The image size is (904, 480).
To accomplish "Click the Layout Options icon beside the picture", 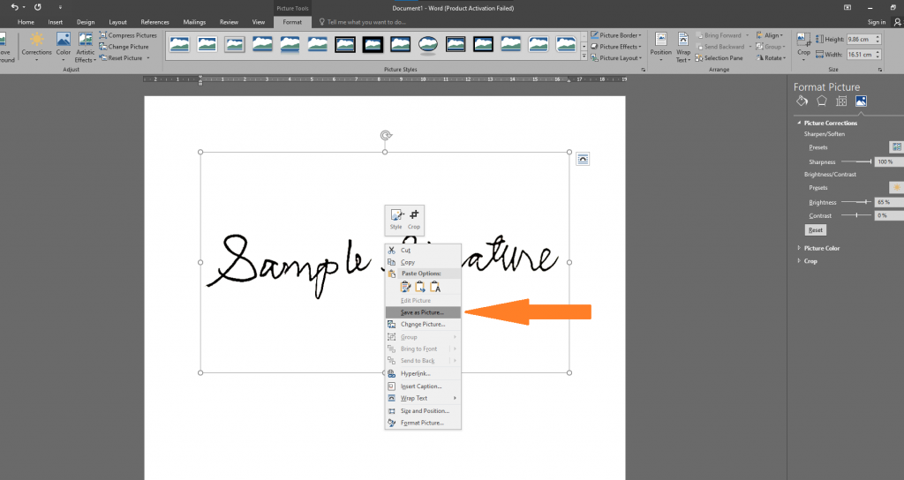I will pyautogui.click(x=583, y=159).
